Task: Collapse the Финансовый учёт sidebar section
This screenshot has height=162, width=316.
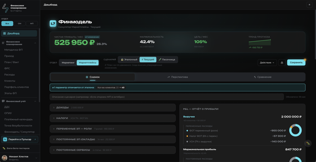Action: (35, 101)
